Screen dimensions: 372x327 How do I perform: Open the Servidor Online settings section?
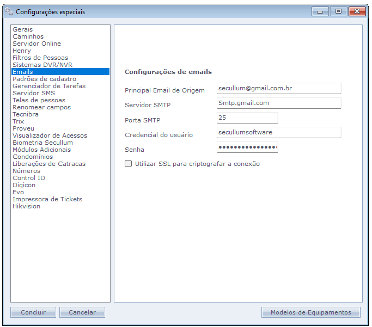(x=36, y=44)
